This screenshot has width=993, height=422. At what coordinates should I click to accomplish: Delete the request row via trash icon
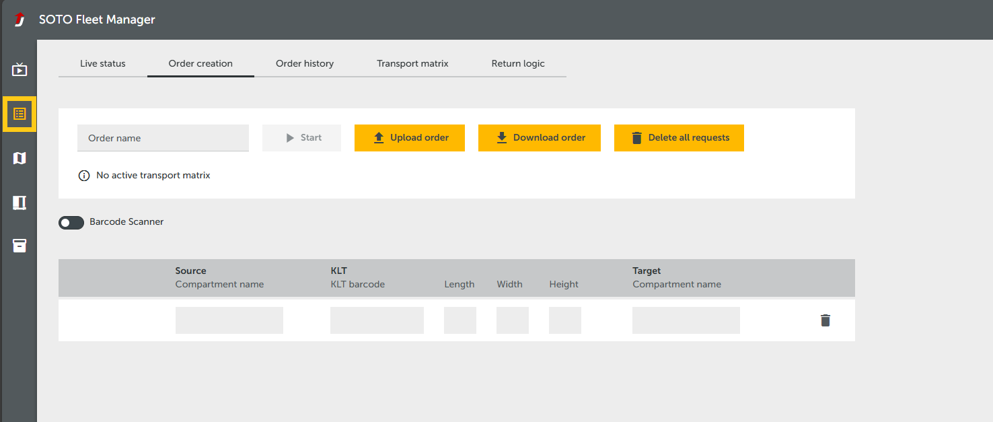825,320
